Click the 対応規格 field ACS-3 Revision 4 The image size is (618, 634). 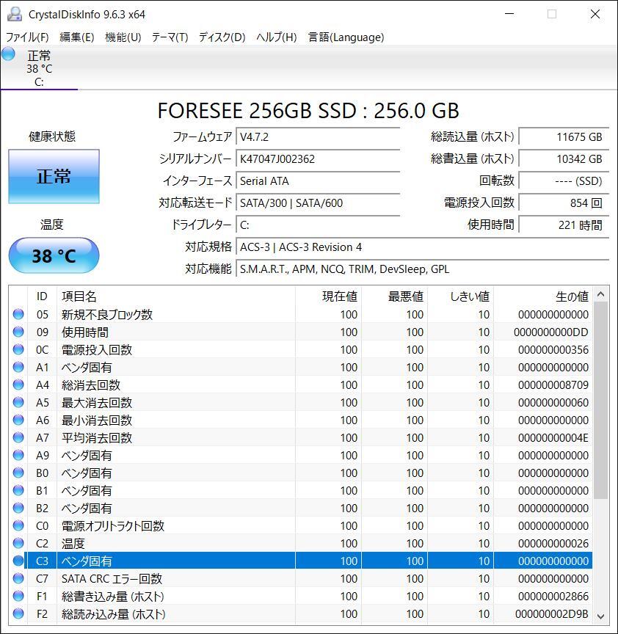point(422,247)
